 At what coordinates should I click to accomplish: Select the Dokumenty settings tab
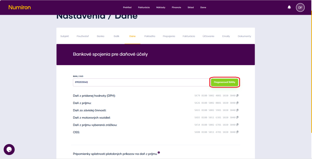(x=244, y=36)
